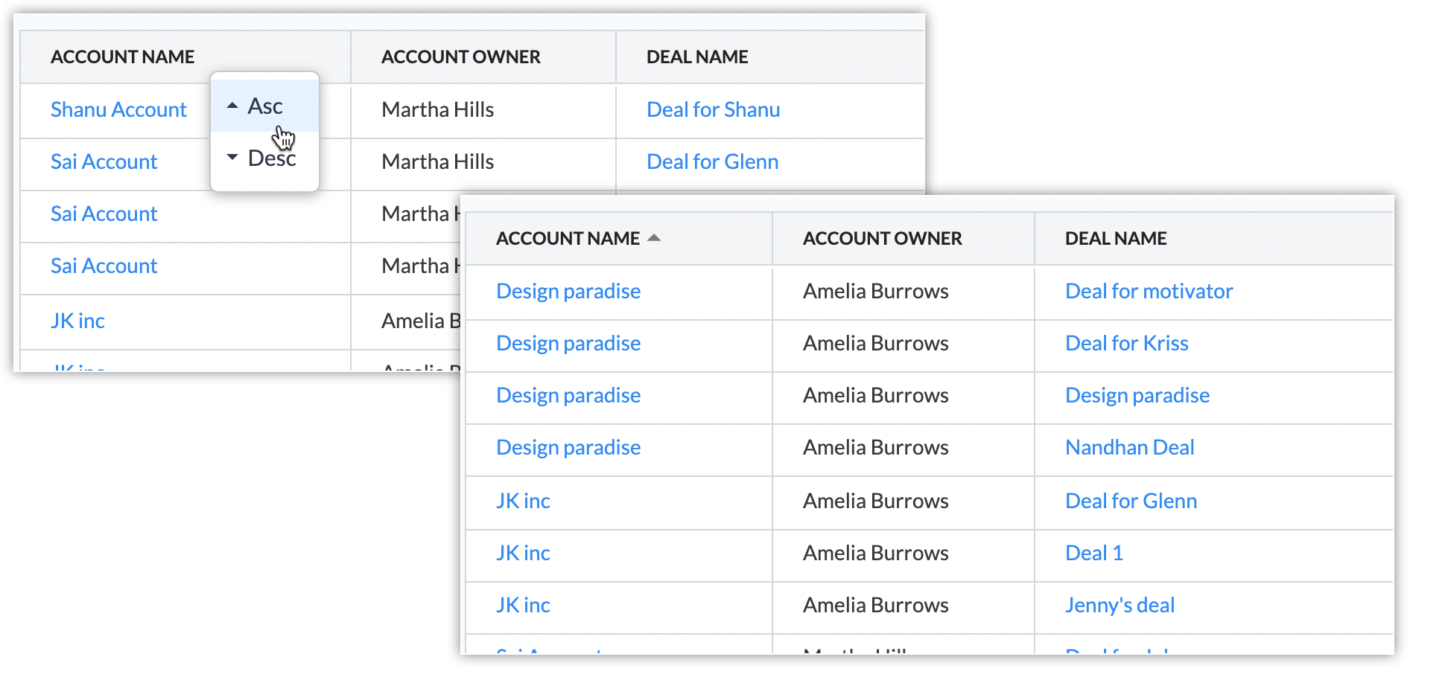Click Account Name header in back table
The image size is (1448, 683).
122,57
